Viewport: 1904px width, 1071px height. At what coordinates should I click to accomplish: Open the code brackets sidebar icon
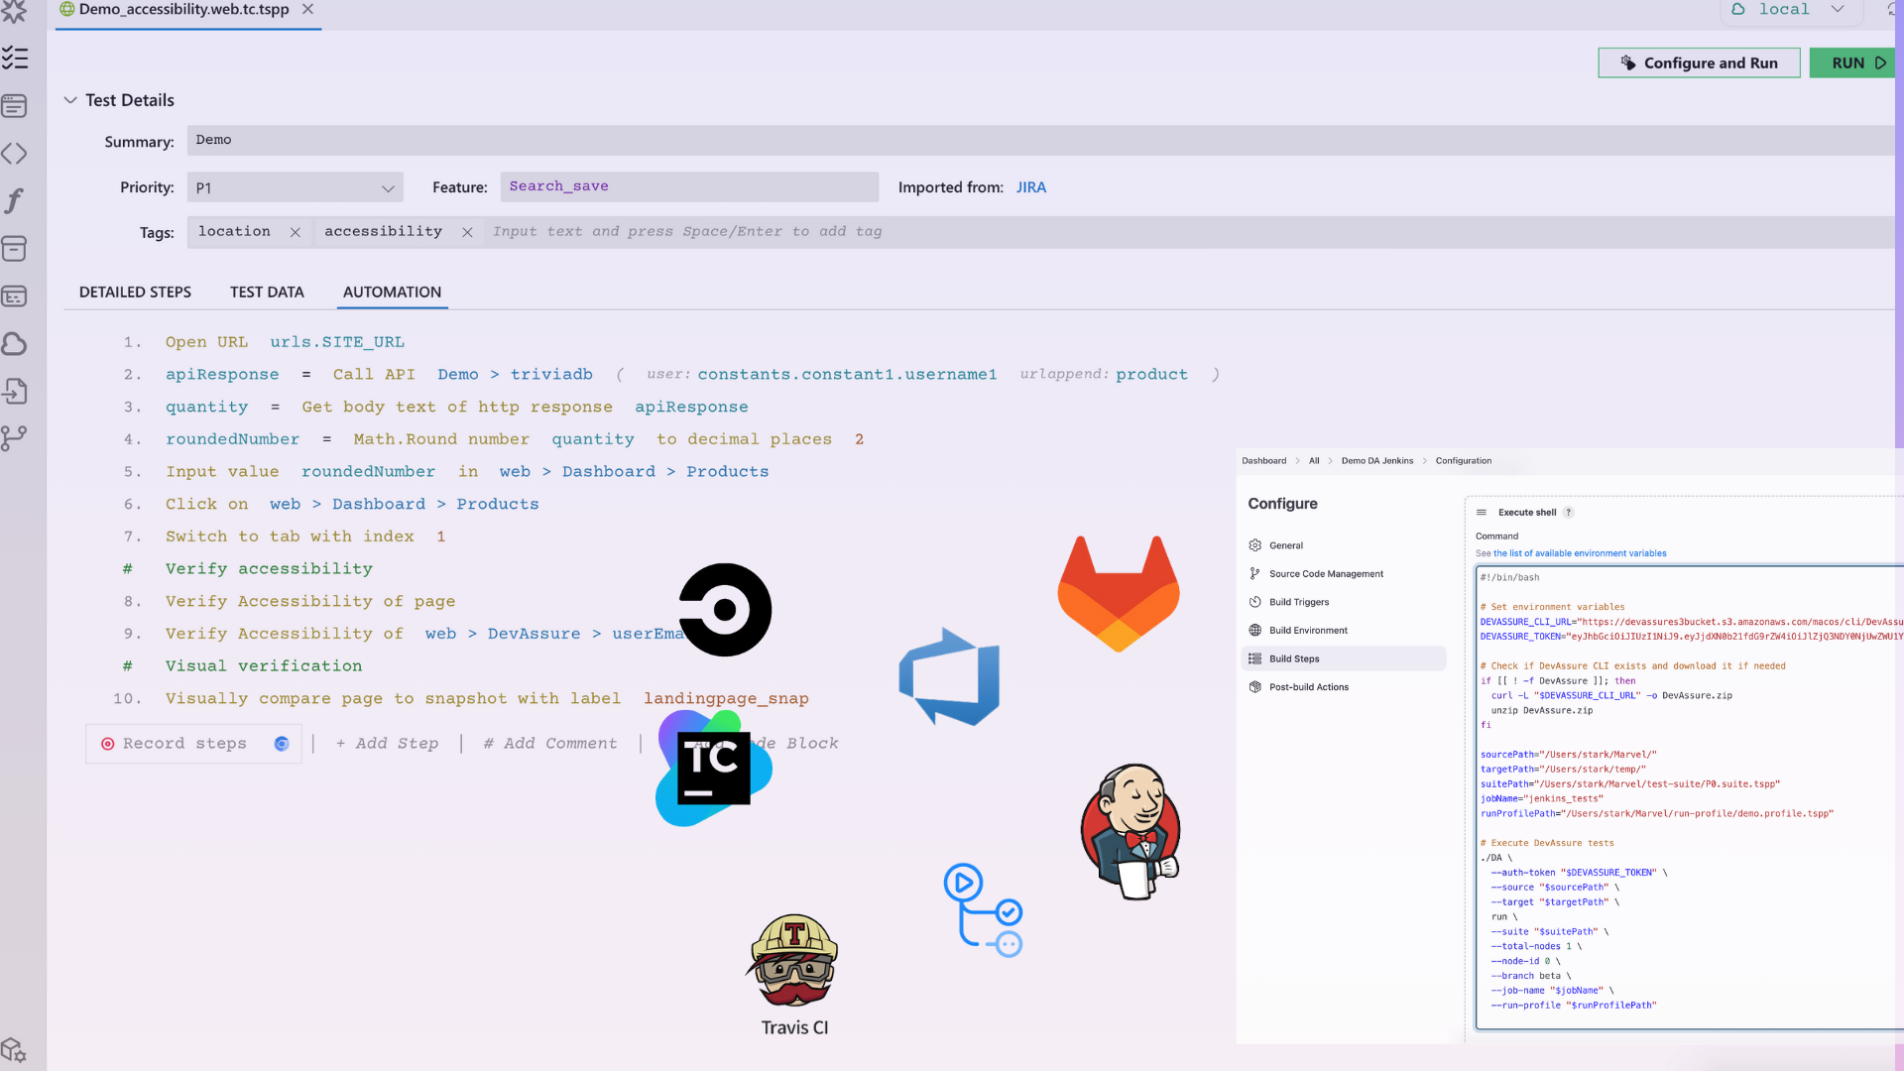(x=15, y=154)
